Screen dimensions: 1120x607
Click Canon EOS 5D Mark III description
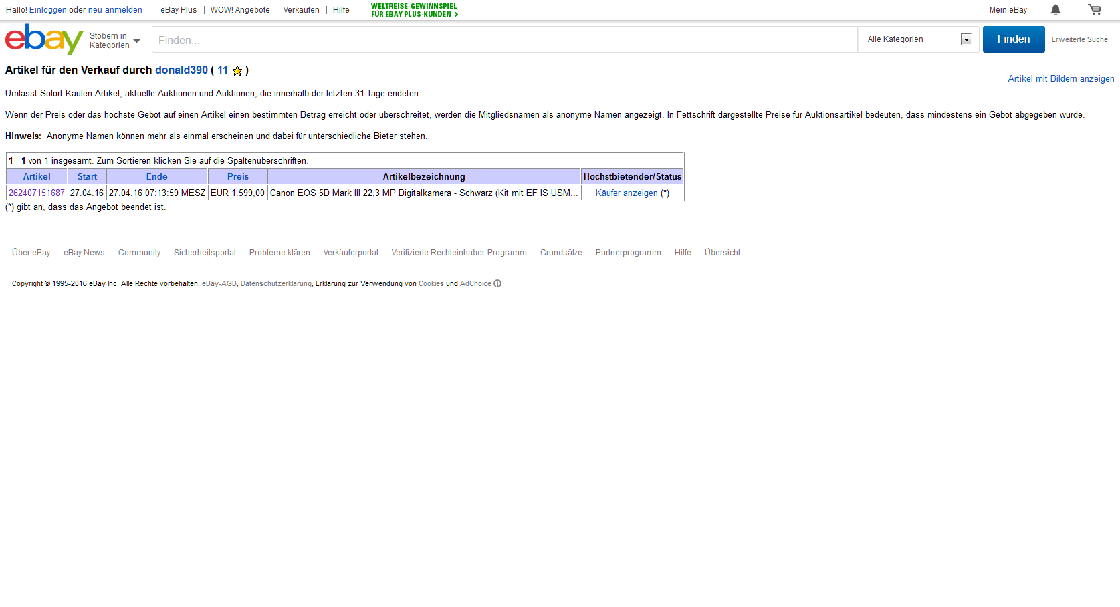(424, 193)
